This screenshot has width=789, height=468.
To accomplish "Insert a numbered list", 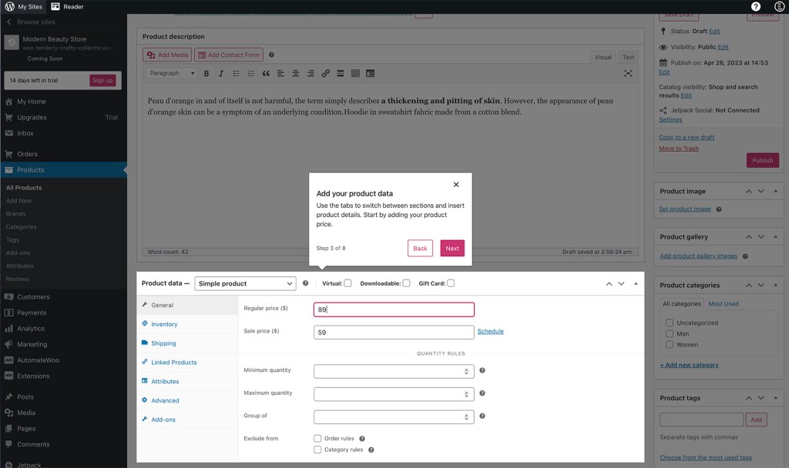I will coord(250,73).
